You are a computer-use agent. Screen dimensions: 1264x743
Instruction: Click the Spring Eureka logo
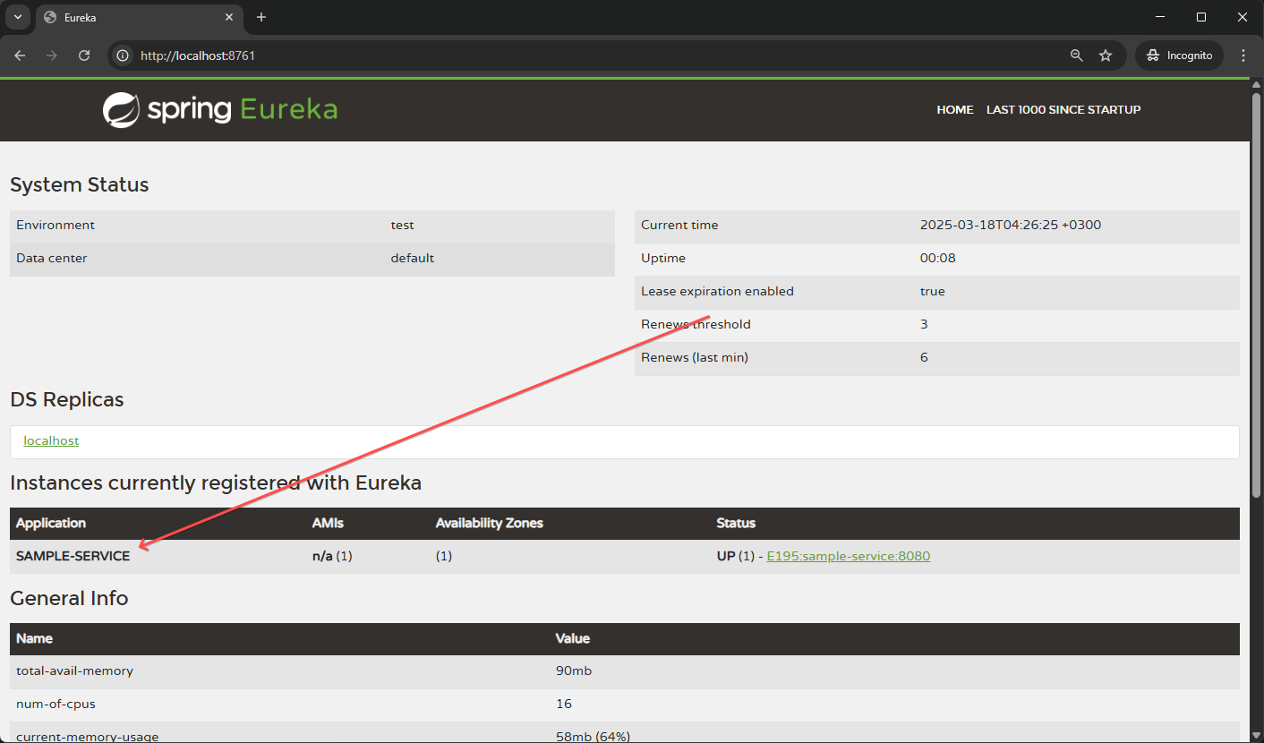coord(220,110)
